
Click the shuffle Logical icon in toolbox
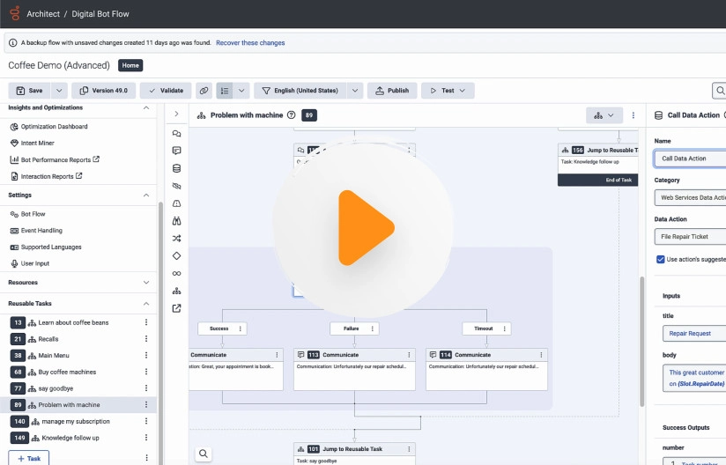(176, 238)
